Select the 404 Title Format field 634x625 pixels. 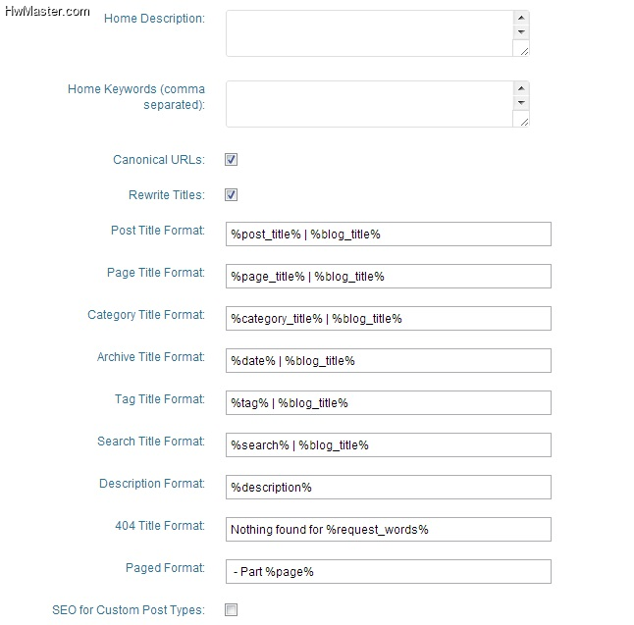click(x=389, y=529)
